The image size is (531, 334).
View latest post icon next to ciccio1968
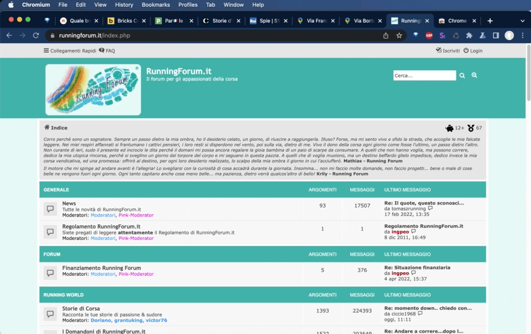point(420,313)
